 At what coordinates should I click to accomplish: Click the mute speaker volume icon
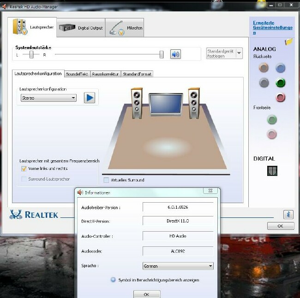[175, 54]
